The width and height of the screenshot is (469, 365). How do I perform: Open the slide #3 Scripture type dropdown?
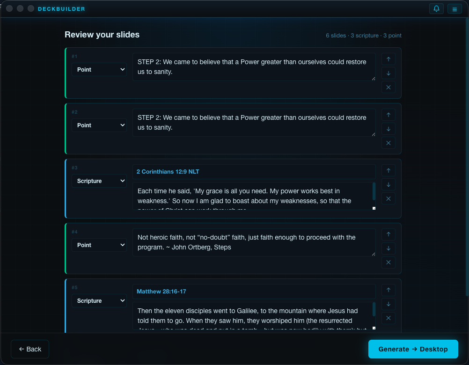click(x=99, y=181)
